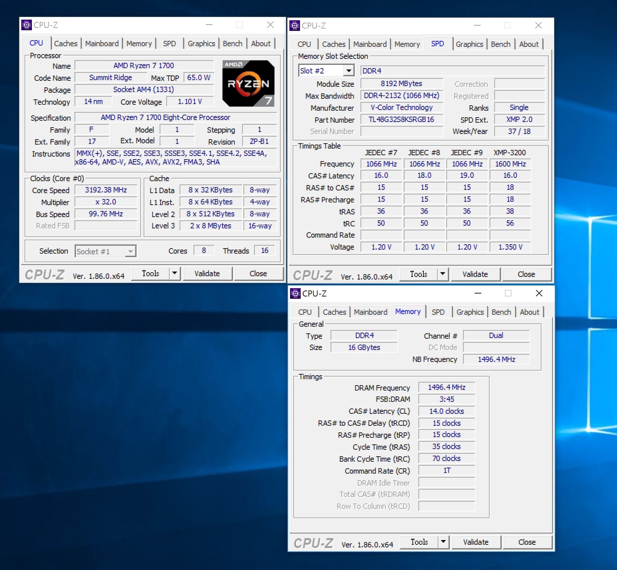The height and width of the screenshot is (570, 617).
Task: Click Close button in the SPD window
Action: tap(527, 274)
